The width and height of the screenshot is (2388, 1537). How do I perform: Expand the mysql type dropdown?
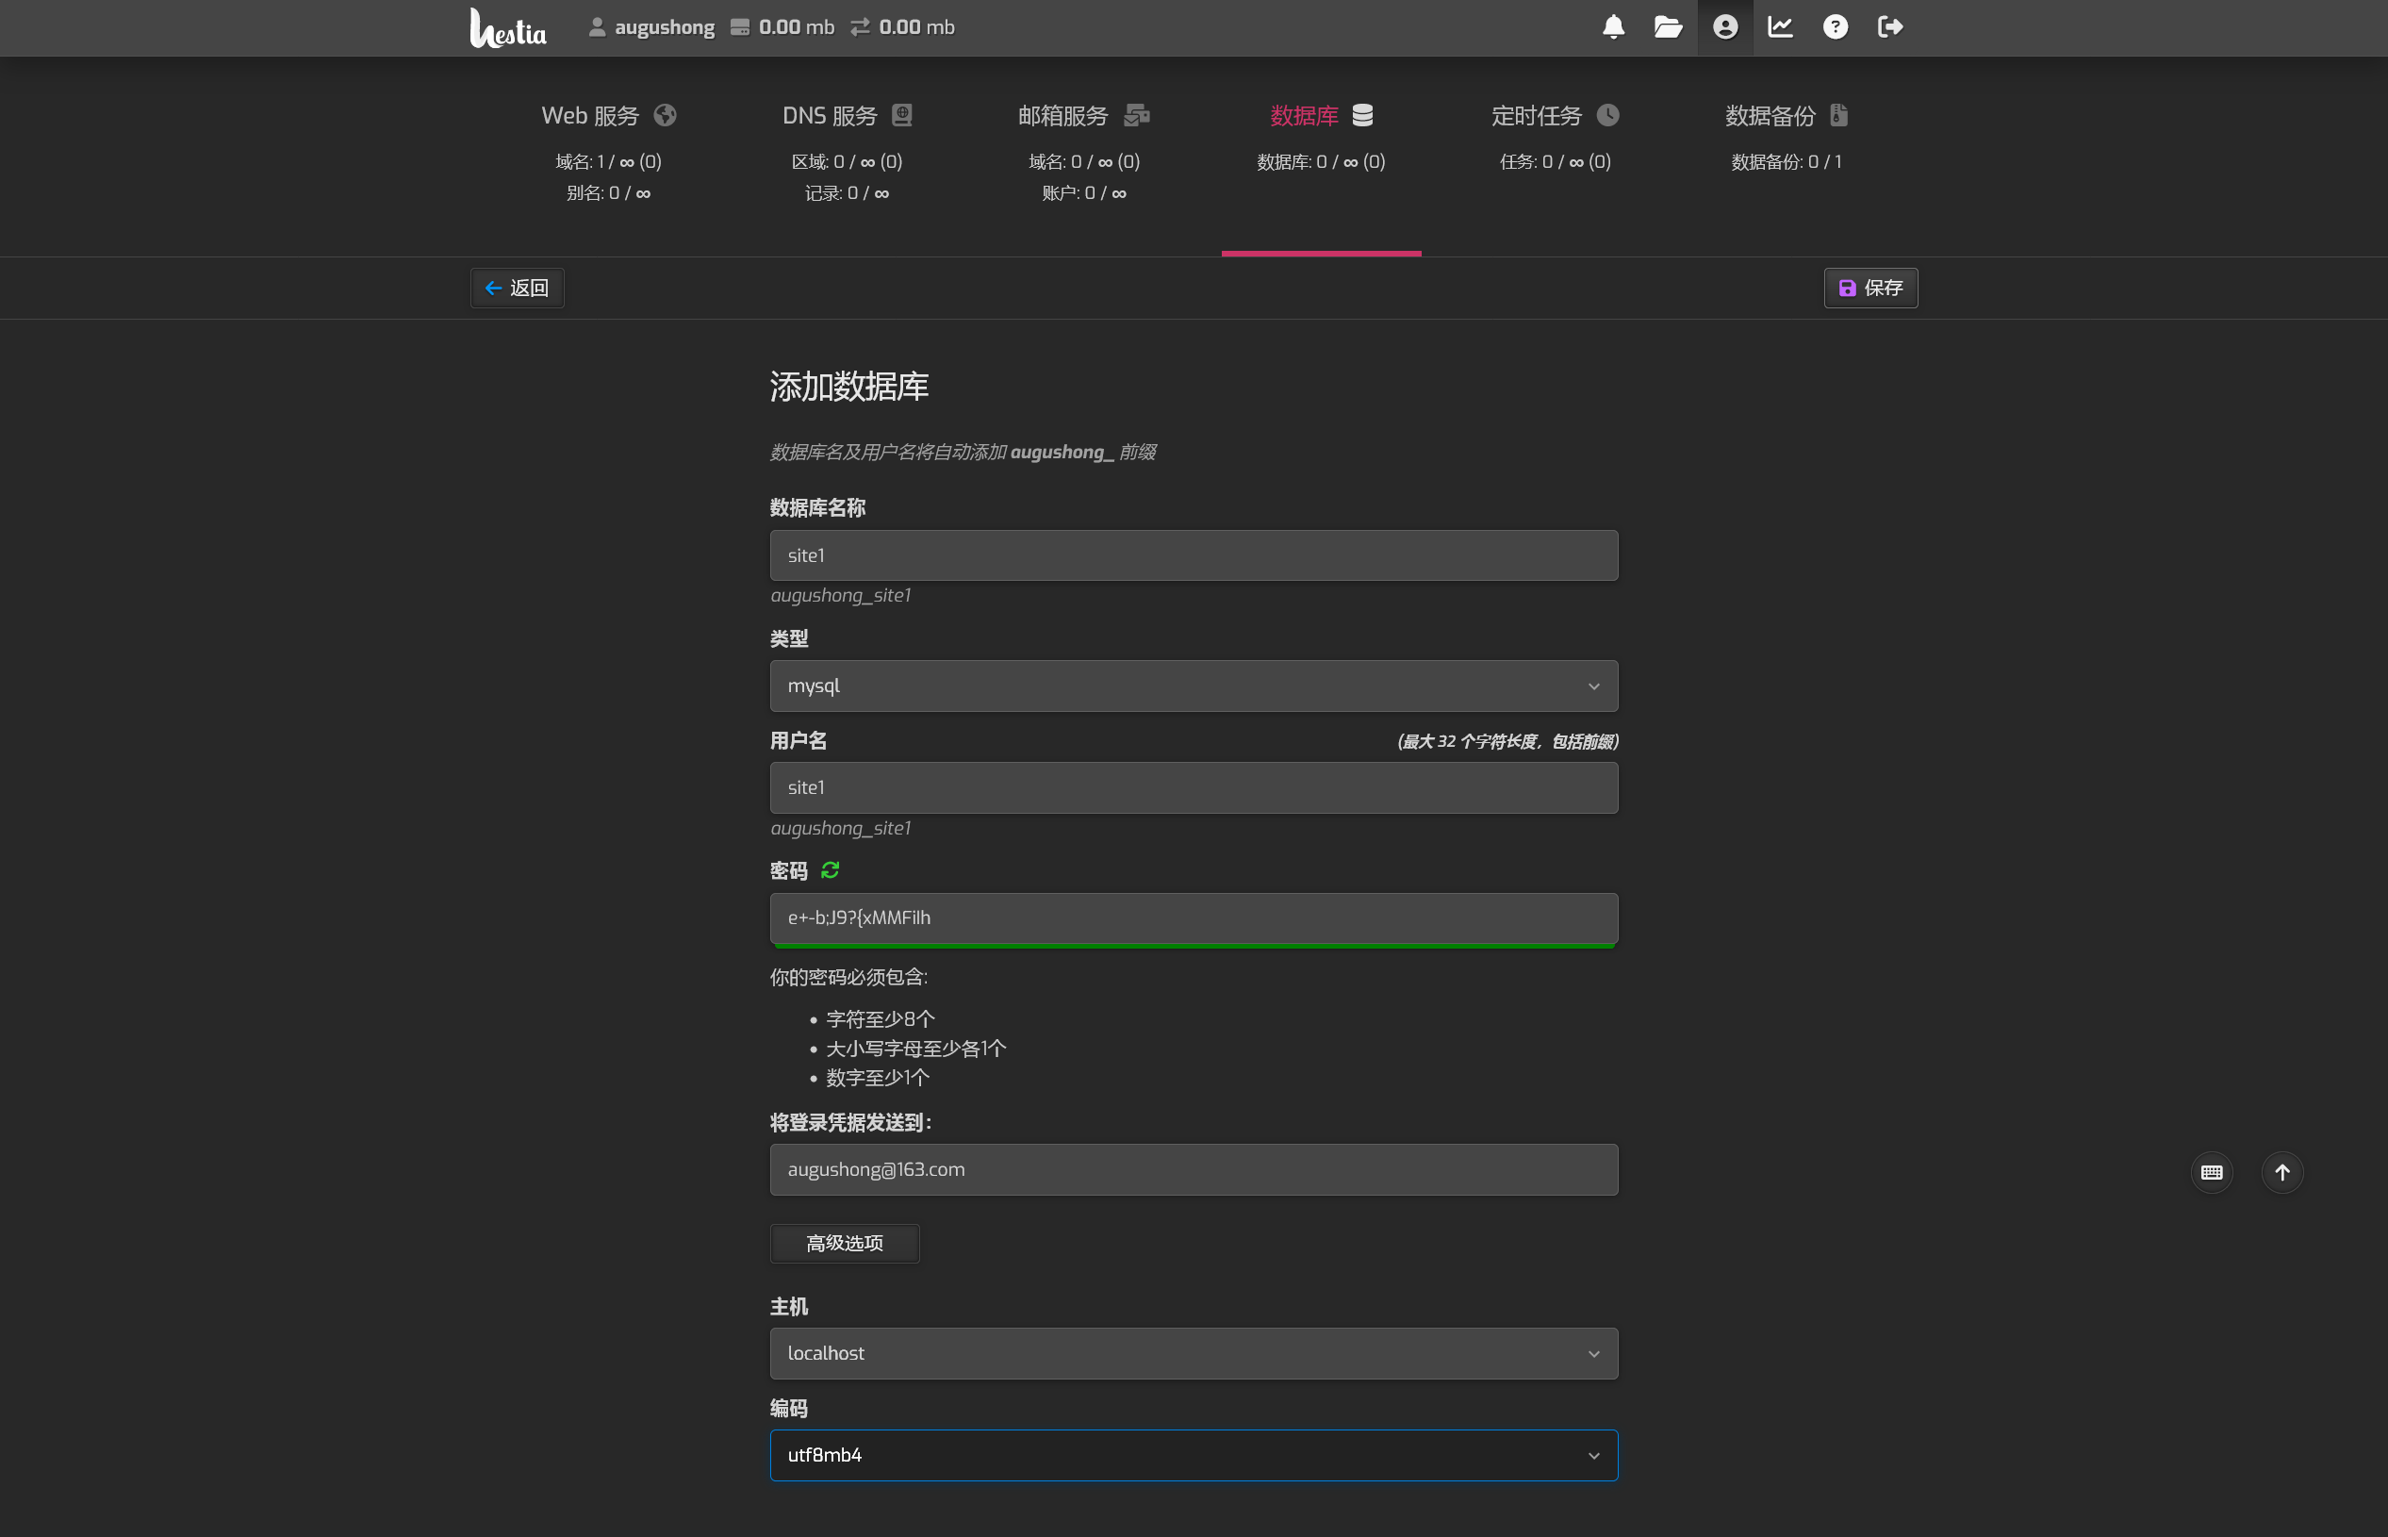(1193, 686)
